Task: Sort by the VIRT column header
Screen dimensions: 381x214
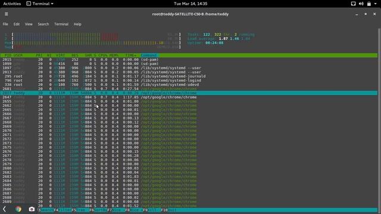Action: 61,55
